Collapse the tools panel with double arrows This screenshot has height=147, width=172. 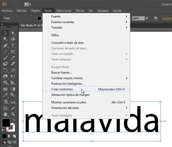2,24
